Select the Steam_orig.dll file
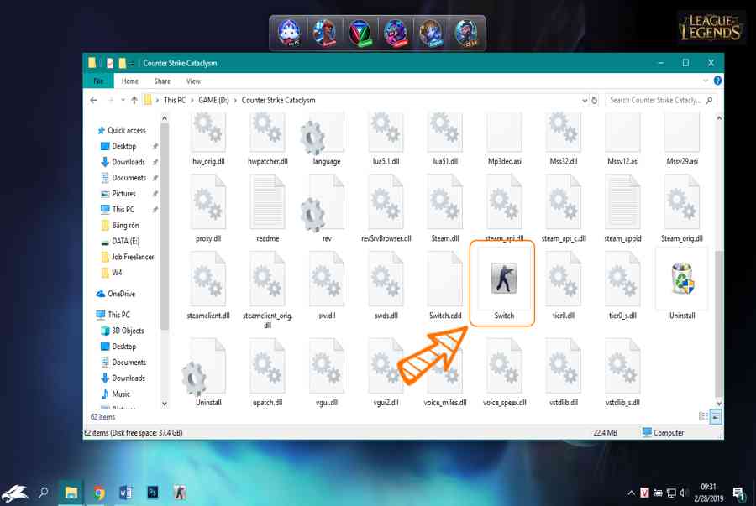The width and height of the screenshot is (756, 506). 682,208
